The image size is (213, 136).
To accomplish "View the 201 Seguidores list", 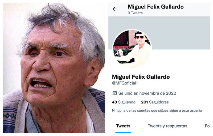I will tap(155, 102).
